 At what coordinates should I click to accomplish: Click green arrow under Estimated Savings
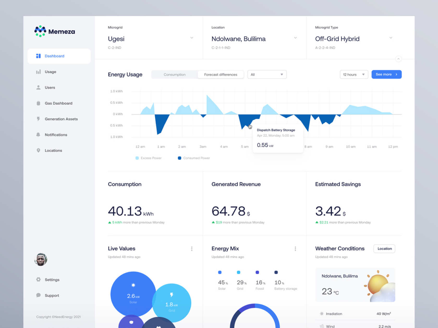click(317, 222)
